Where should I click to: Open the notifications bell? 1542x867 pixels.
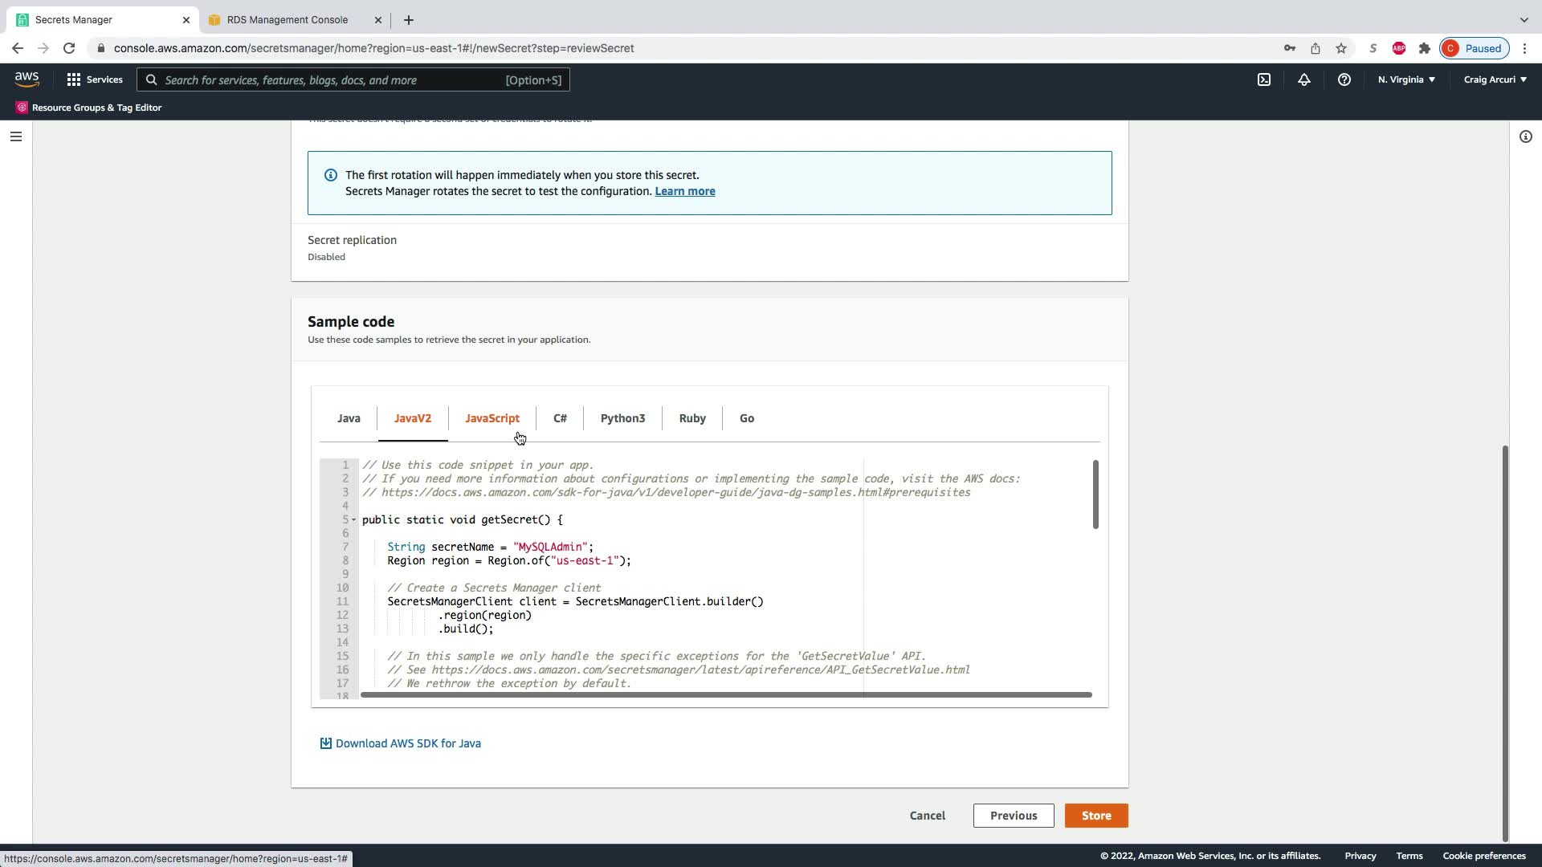point(1304,79)
